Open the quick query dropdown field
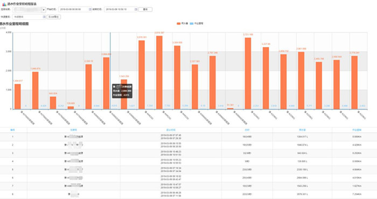The image size is (377, 199). 29,17
